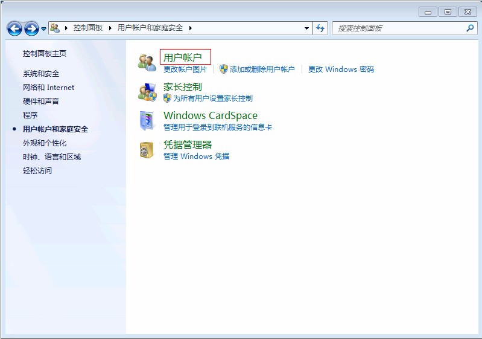
Task: Click the 更改帐户图片 link
Action: (185, 69)
